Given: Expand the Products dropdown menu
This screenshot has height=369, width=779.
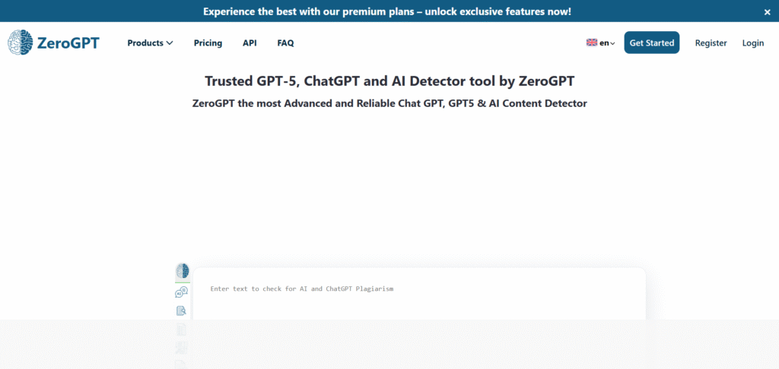Looking at the screenshot, I should (x=150, y=43).
